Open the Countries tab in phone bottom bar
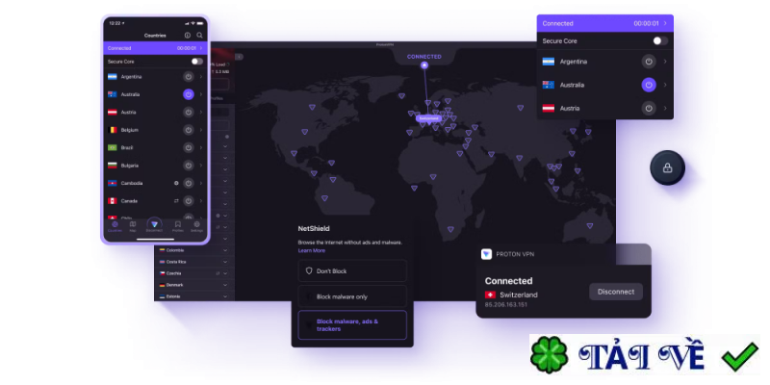This screenshot has height=385, width=770. [x=115, y=226]
